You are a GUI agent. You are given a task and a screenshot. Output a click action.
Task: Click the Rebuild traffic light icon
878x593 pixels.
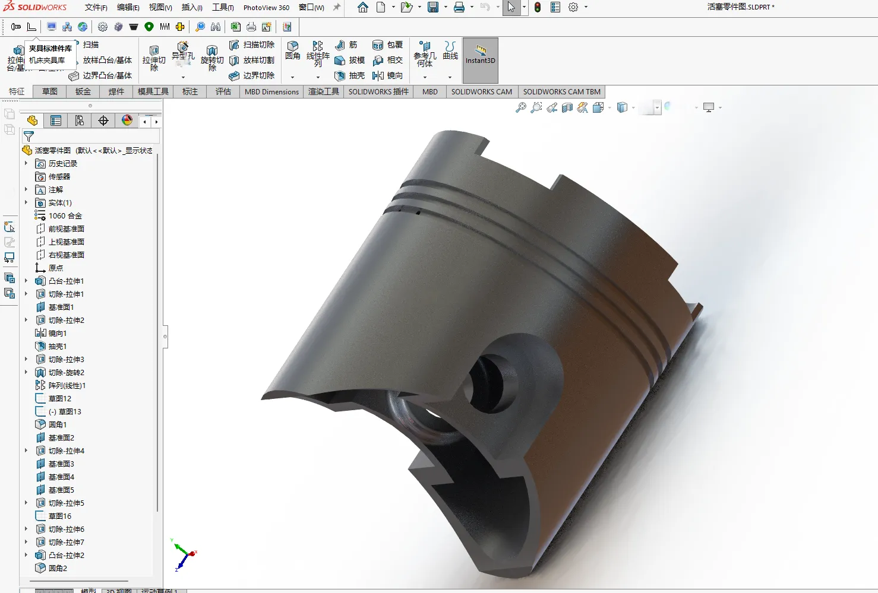pyautogui.click(x=538, y=8)
